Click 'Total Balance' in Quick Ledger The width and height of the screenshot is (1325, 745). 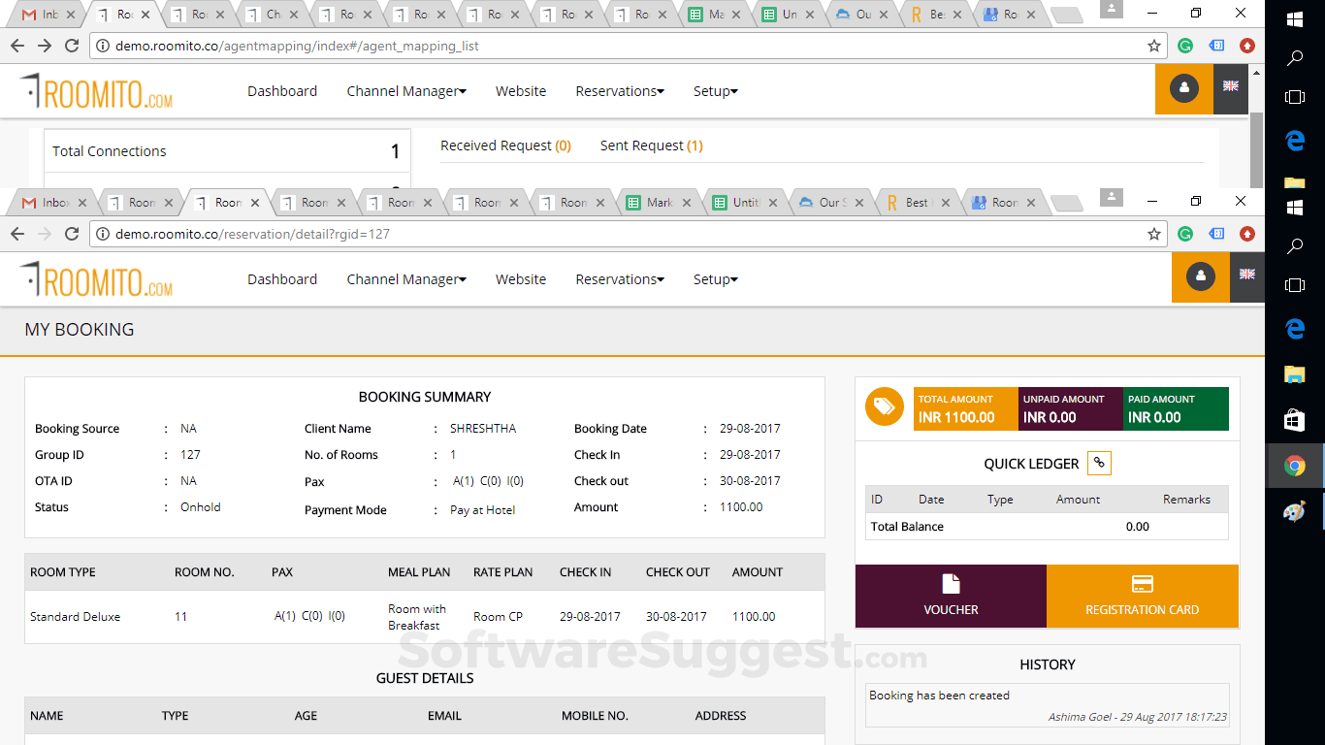[907, 527]
